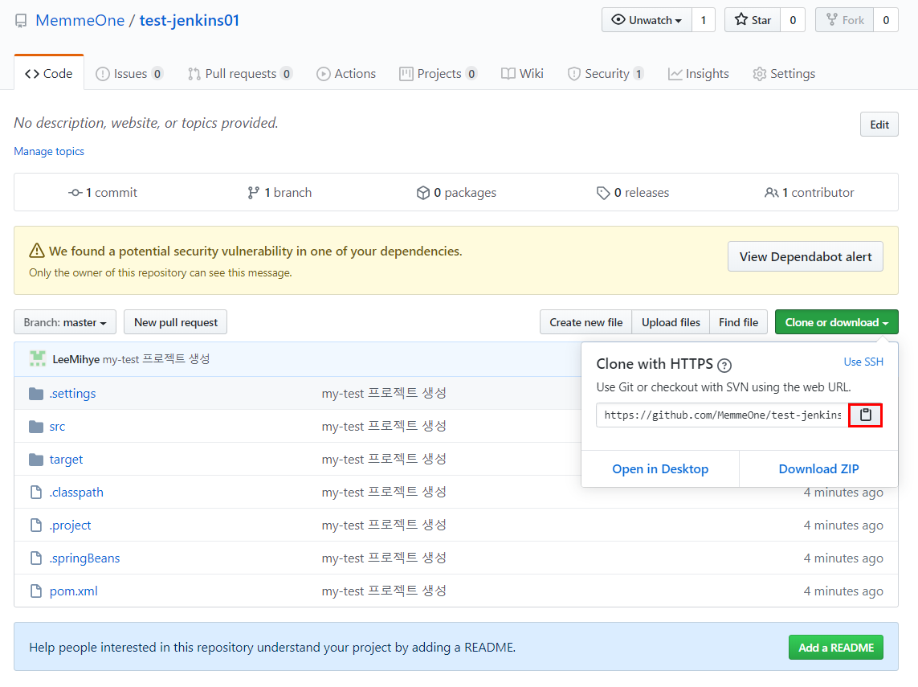This screenshot has height=687, width=918.
Task: Click the .classpath file icon
Action: click(36, 492)
